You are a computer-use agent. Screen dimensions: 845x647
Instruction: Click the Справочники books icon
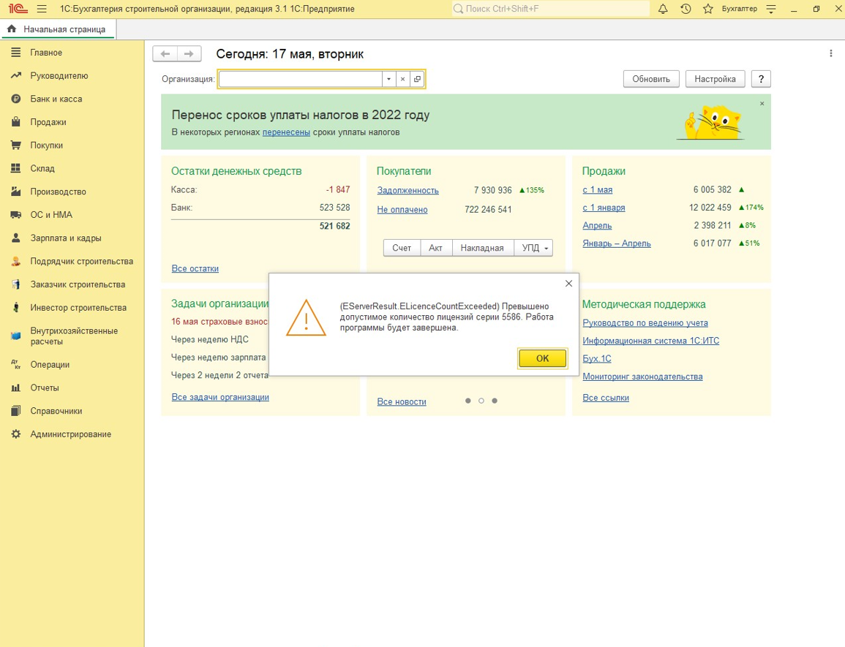click(16, 411)
